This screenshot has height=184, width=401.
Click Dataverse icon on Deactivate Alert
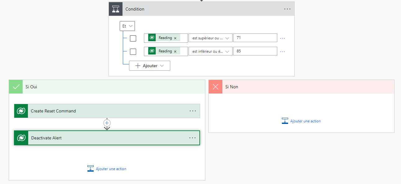pyautogui.click(x=21, y=138)
